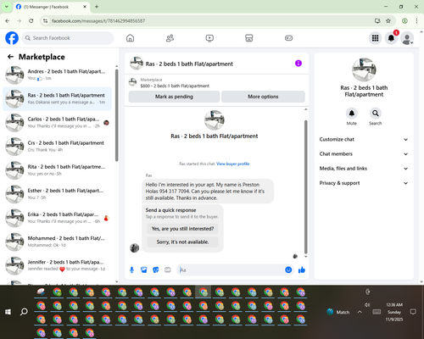The image size is (424, 339).
Task: Expand Chat members section
Action: click(364, 154)
